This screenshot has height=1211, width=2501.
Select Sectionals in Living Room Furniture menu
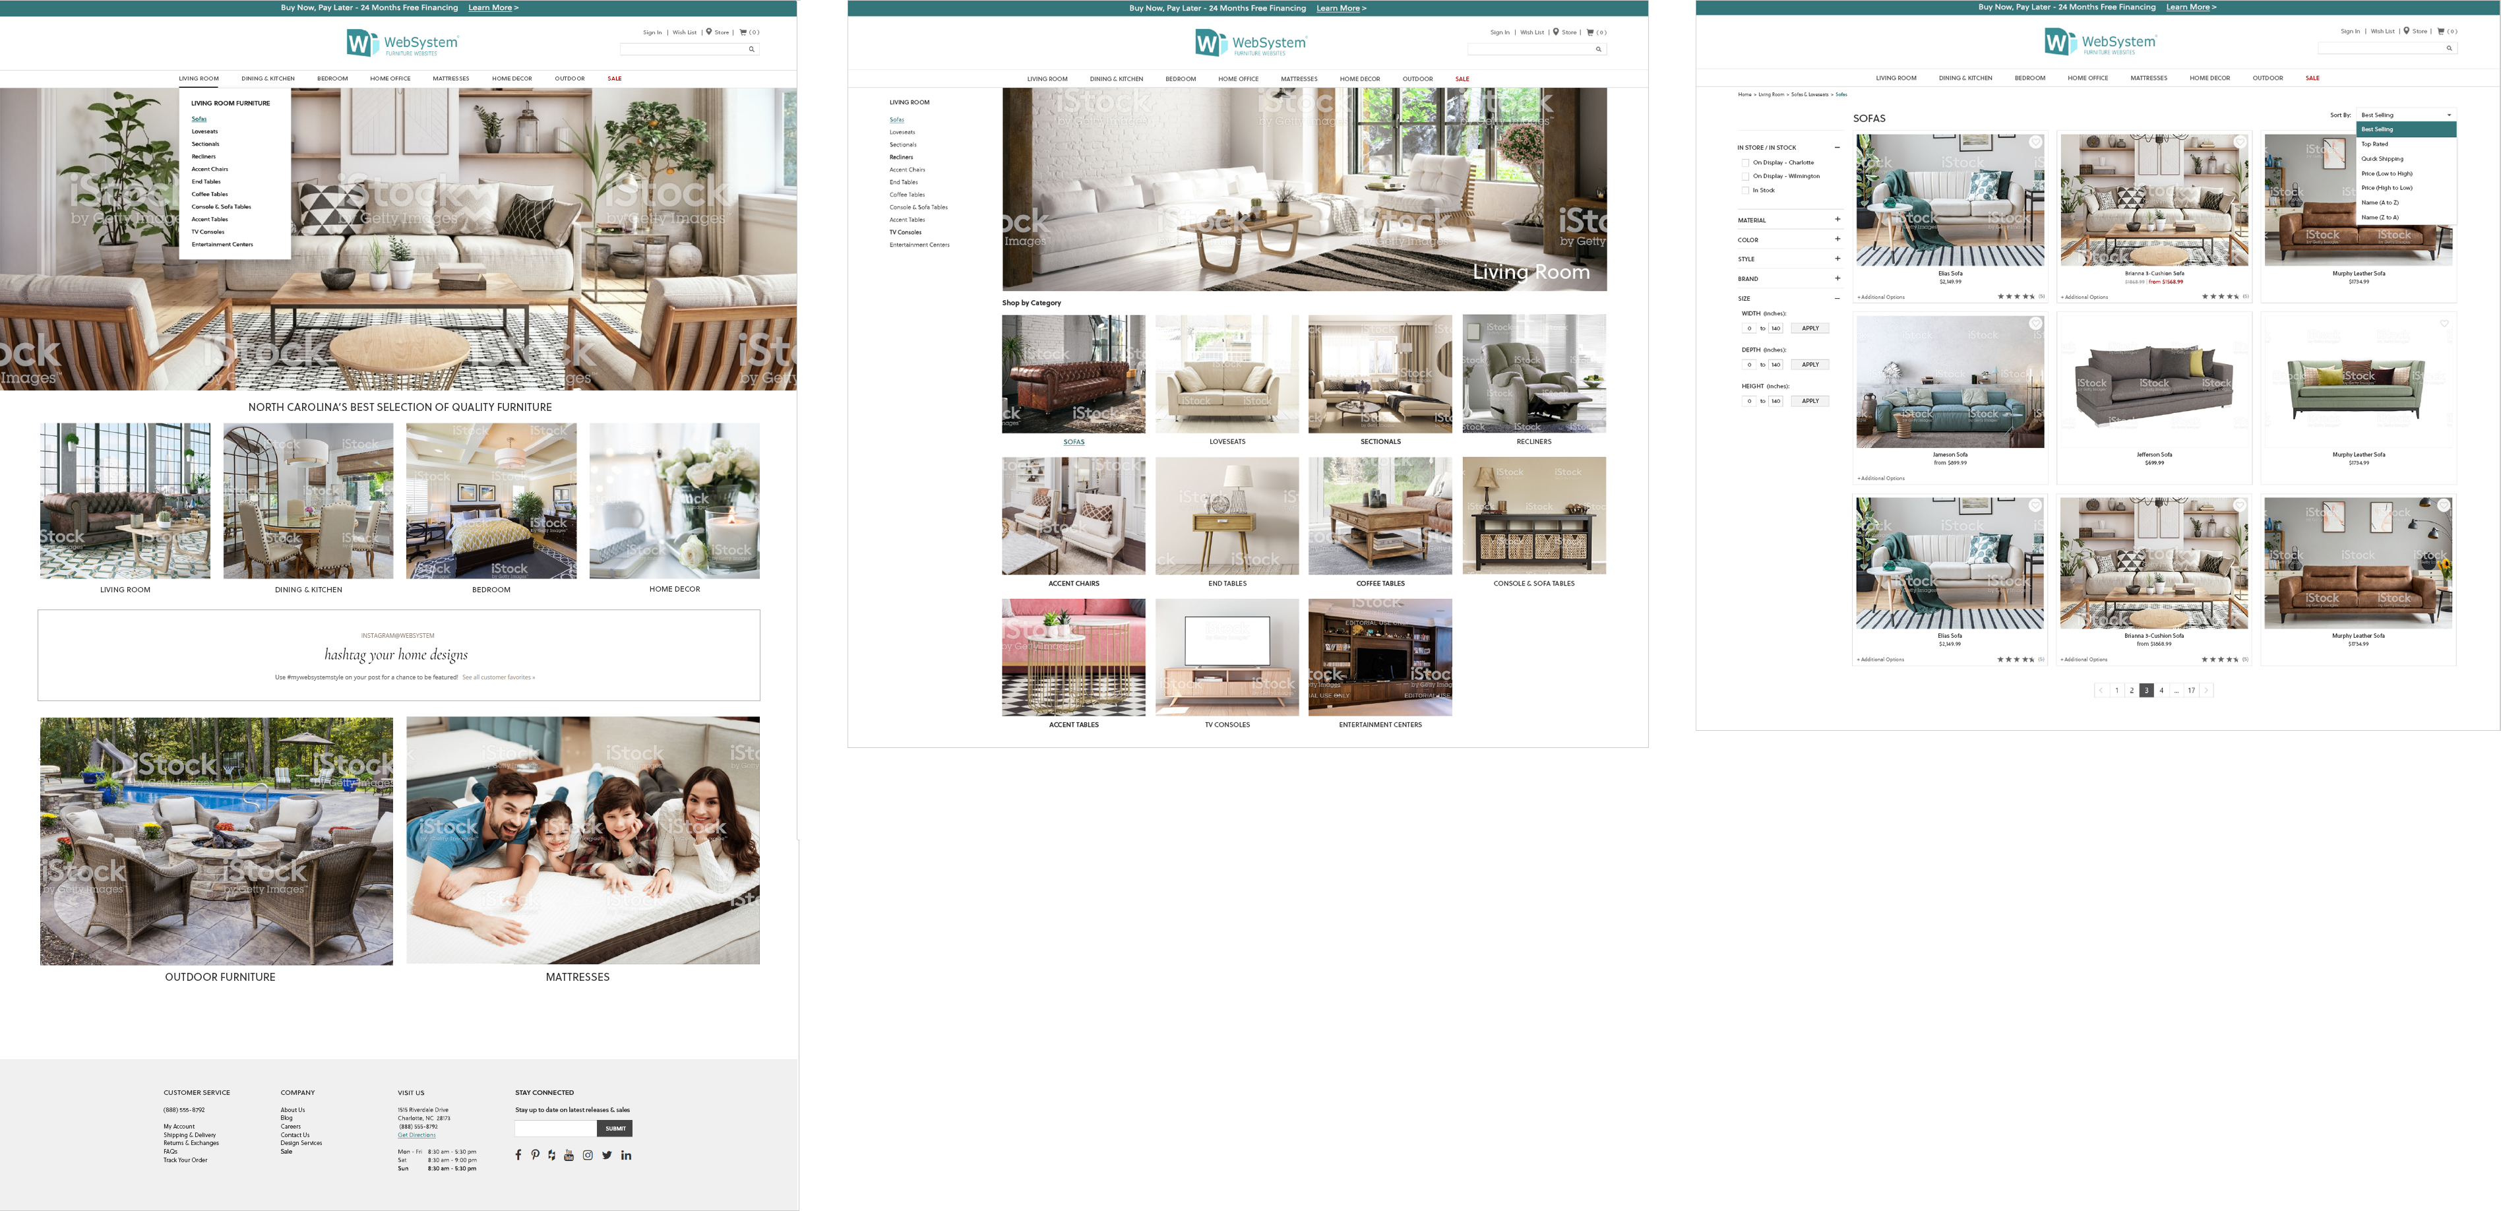coord(206,144)
